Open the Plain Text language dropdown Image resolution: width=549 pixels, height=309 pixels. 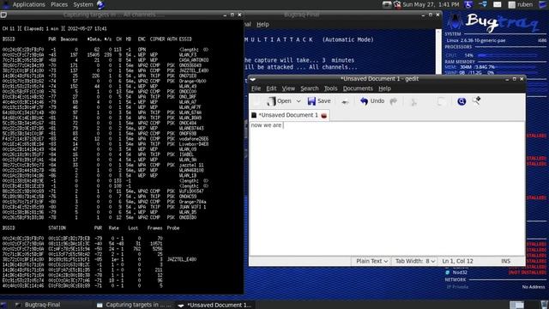coord(371,261)
